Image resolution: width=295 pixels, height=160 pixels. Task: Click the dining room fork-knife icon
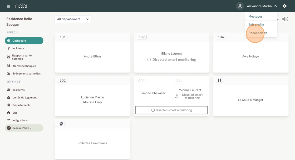[219, 81]
